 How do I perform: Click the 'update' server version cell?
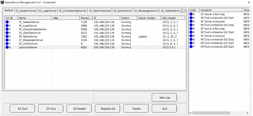pos(143,37)
